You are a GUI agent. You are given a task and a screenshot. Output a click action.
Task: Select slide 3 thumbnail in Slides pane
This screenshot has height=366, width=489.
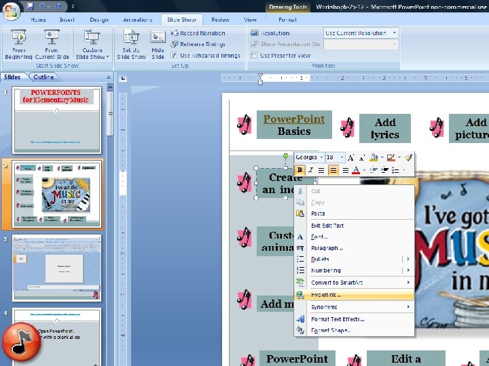coord(57,268)
